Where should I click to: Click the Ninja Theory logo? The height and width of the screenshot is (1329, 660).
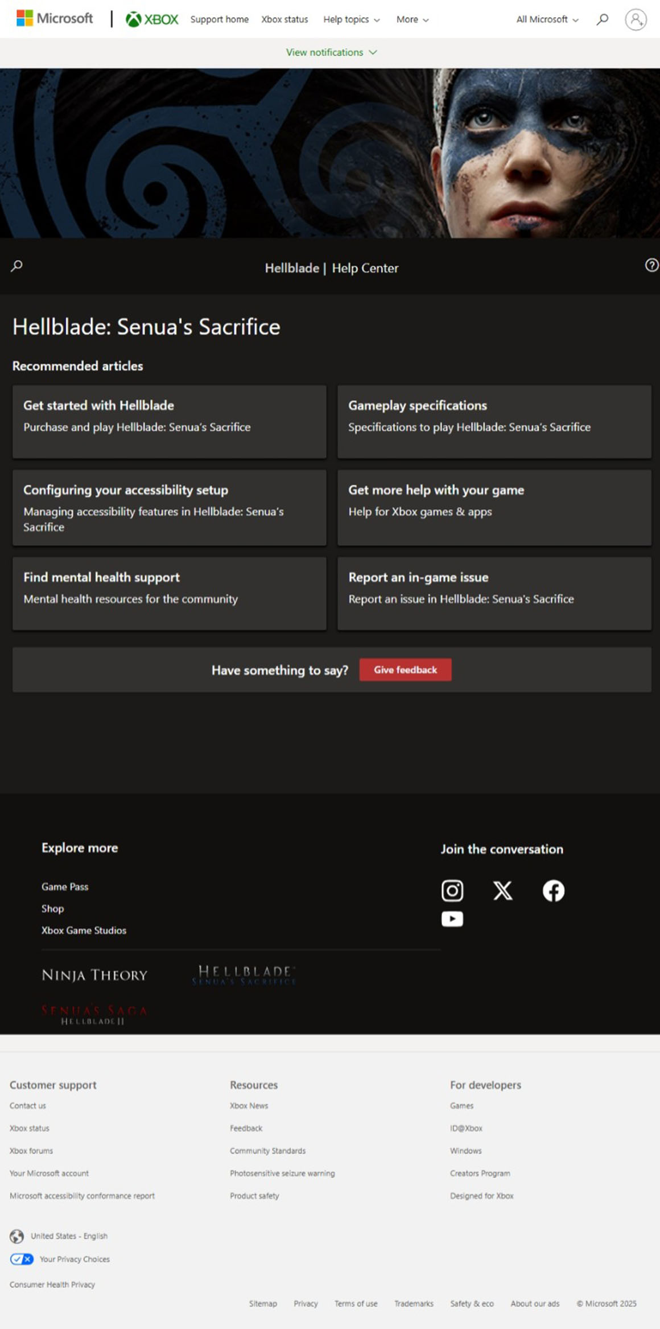click(94, 975)
